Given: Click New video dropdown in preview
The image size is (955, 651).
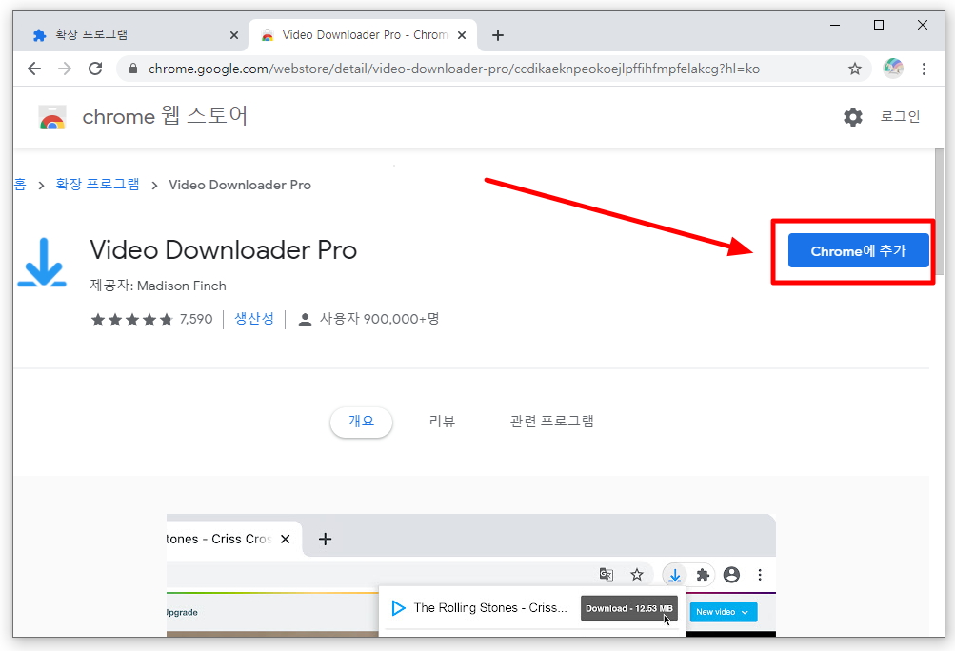Looking at the screenshot, I should tap(723, 612).
